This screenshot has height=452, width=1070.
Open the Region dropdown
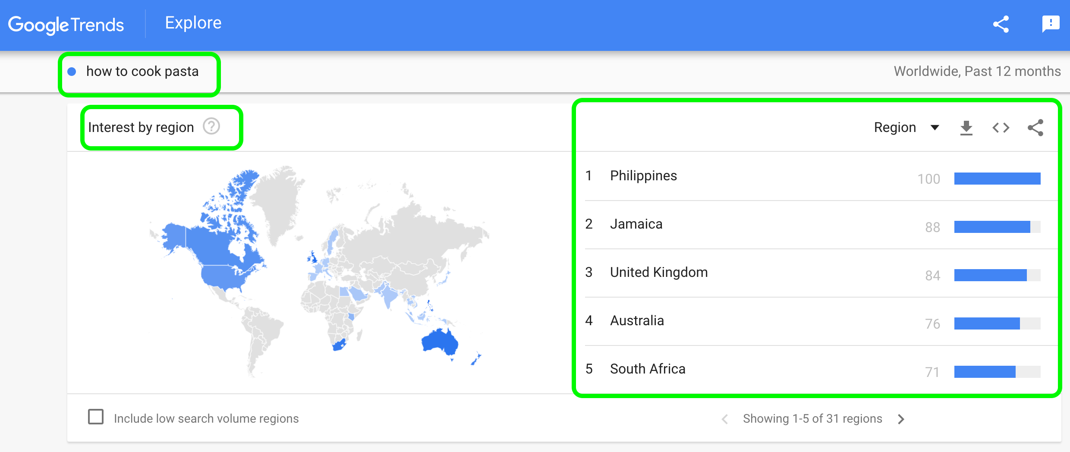click(x=906, y=128)
